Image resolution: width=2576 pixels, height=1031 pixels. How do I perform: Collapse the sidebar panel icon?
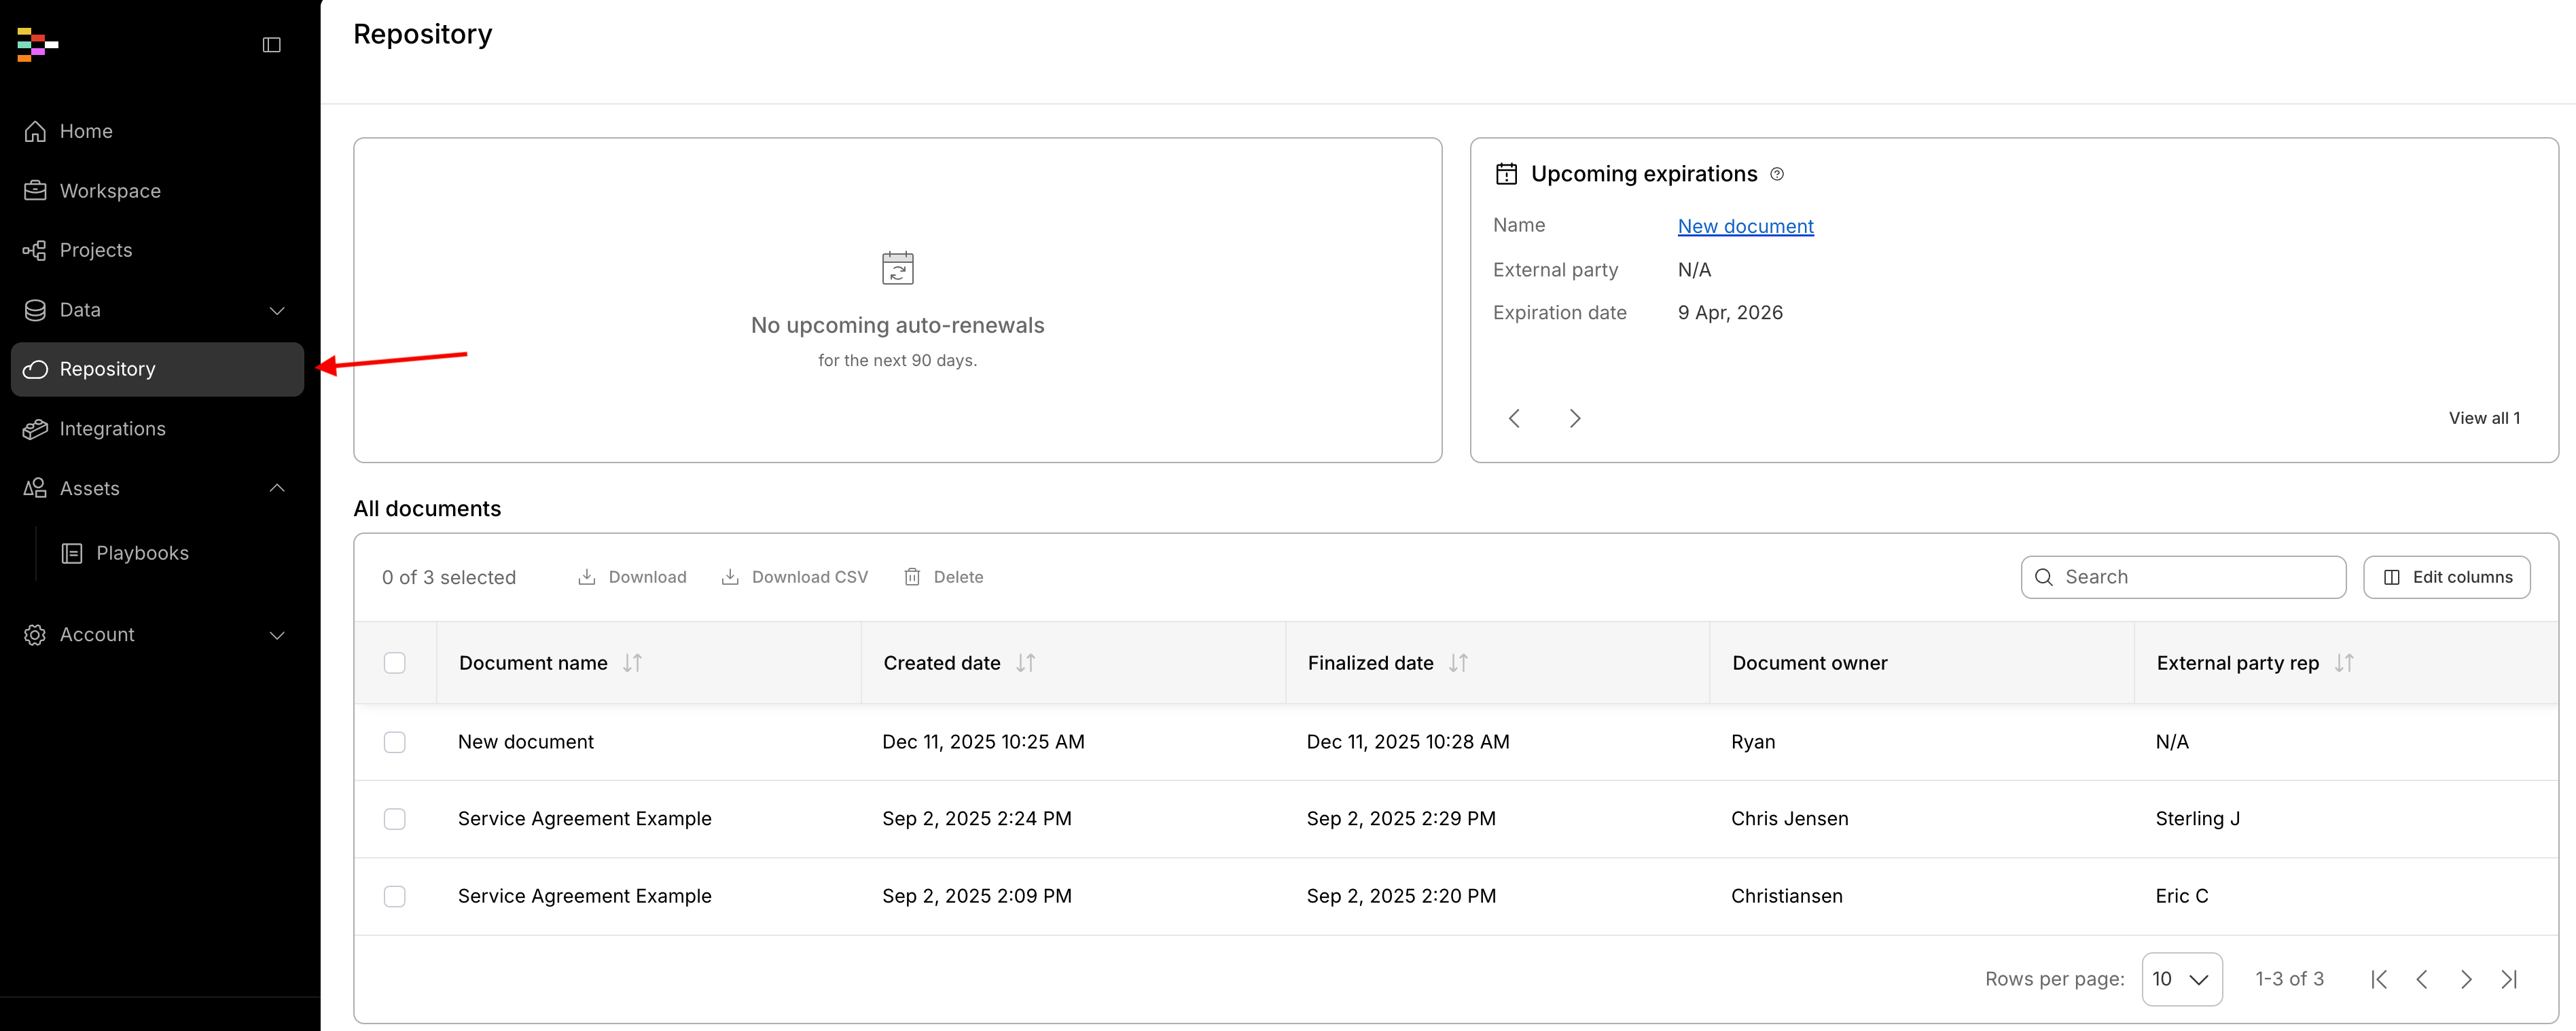271,45
